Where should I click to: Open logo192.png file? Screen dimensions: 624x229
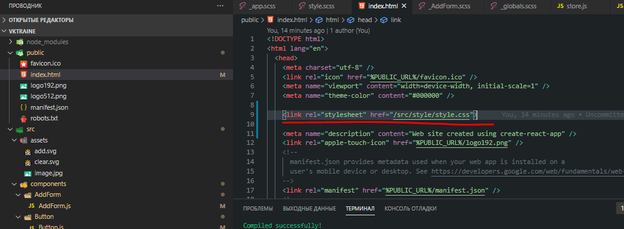[x=48, y=85]
